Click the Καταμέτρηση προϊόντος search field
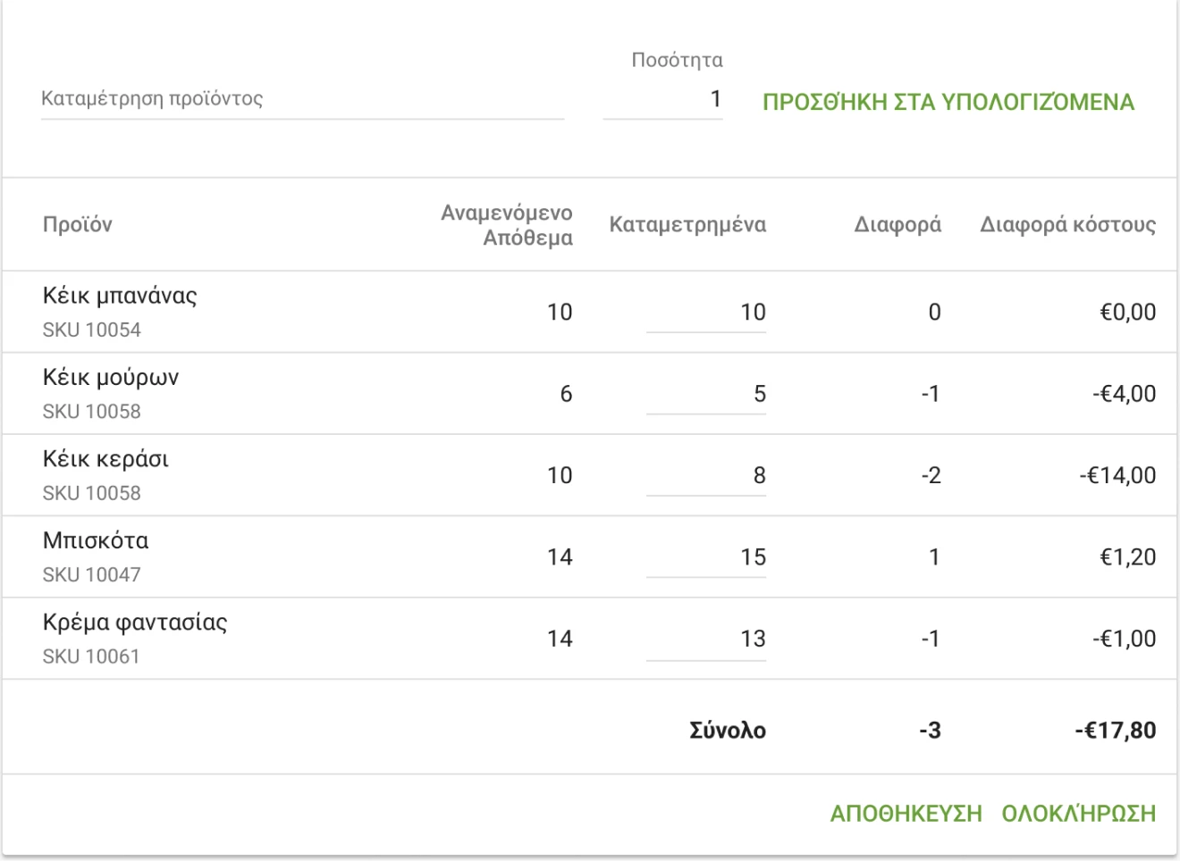 coord(302,99)
